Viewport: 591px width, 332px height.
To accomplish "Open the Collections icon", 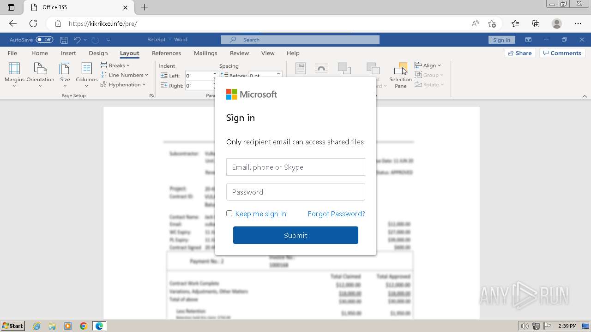I will pyautogui.click(x=536, y=24).
